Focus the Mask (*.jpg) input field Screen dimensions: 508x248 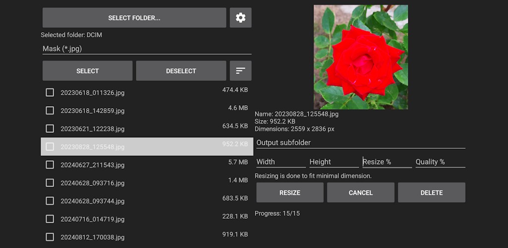tap(147, 49)
